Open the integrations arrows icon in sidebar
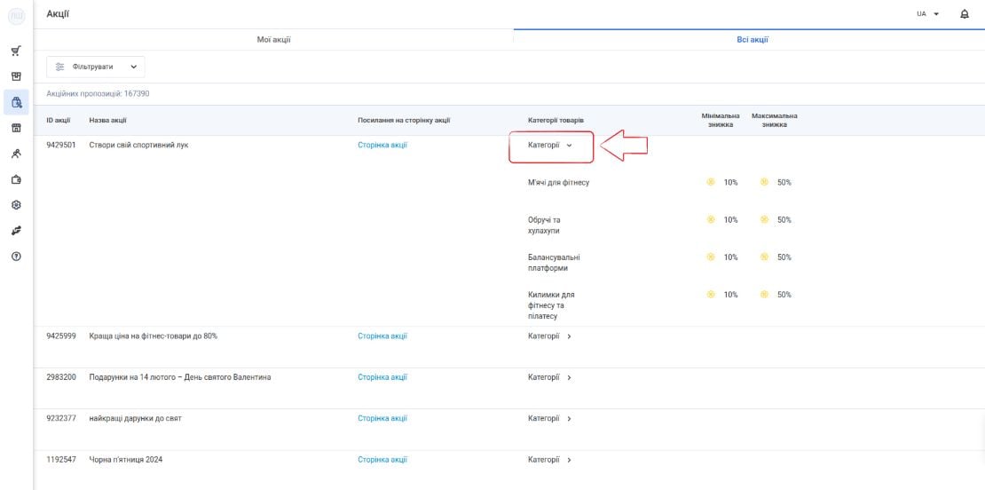The width and height of the screenshot is (985, 490). click(16, 231)
